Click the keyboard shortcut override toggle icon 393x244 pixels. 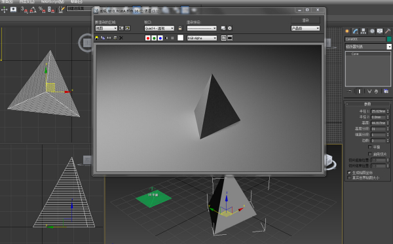point(13,10)
